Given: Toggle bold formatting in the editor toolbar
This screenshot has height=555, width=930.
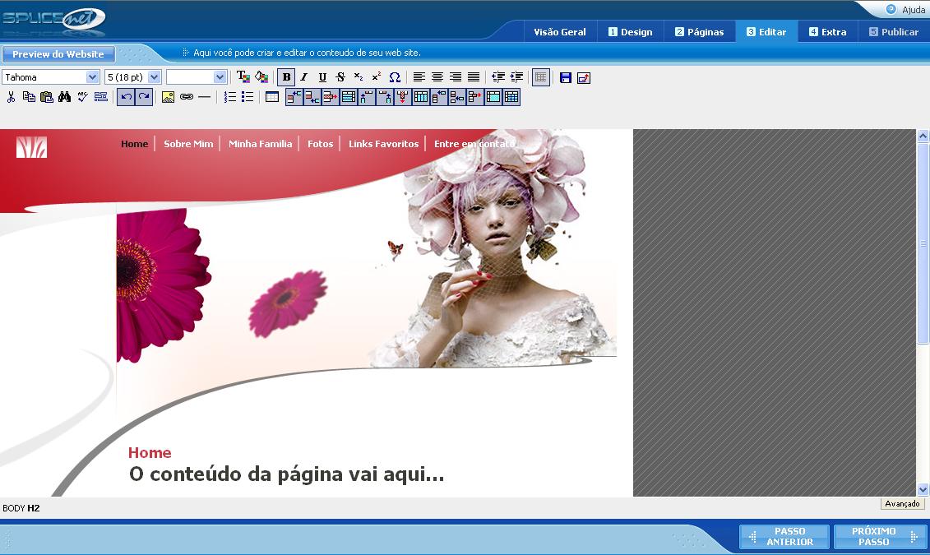Looking at the screenshot, I should pyautogui.click(x=286, y=77).
